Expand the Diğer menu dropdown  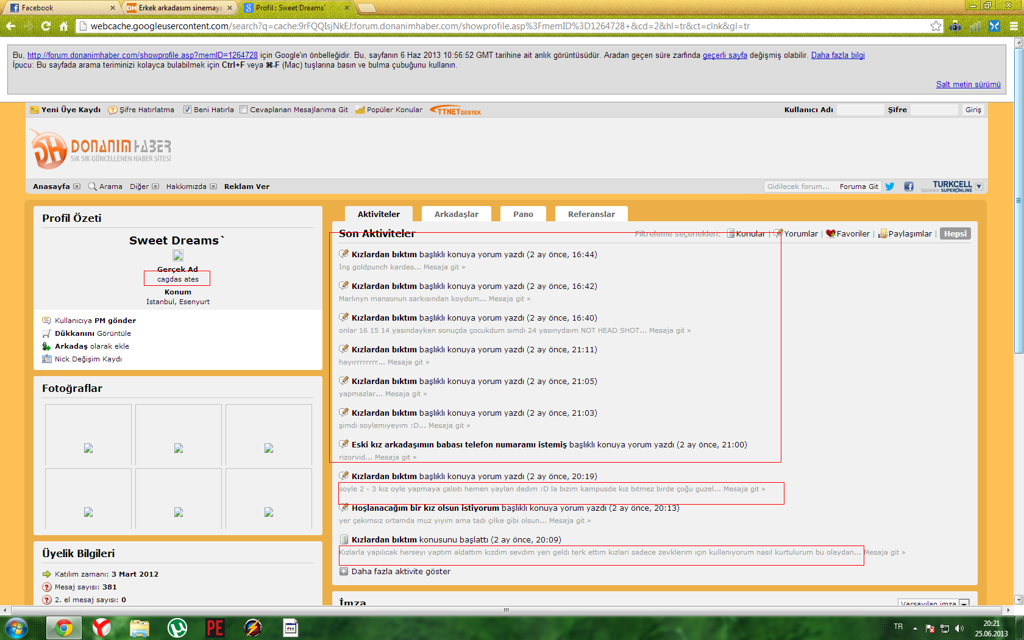coord(155,187)
